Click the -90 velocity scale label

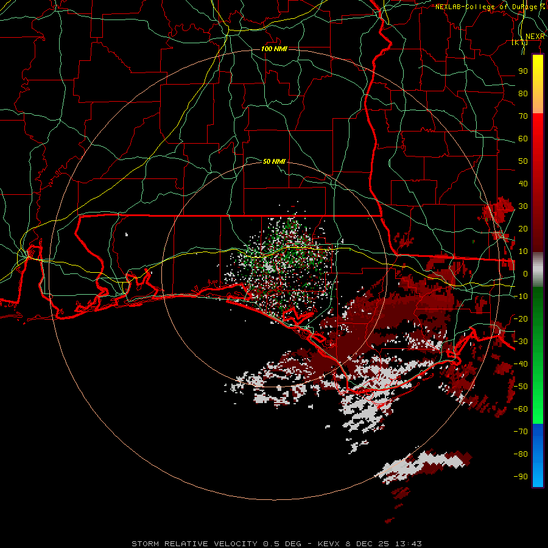pyautogui.click(x=521, y=477)
